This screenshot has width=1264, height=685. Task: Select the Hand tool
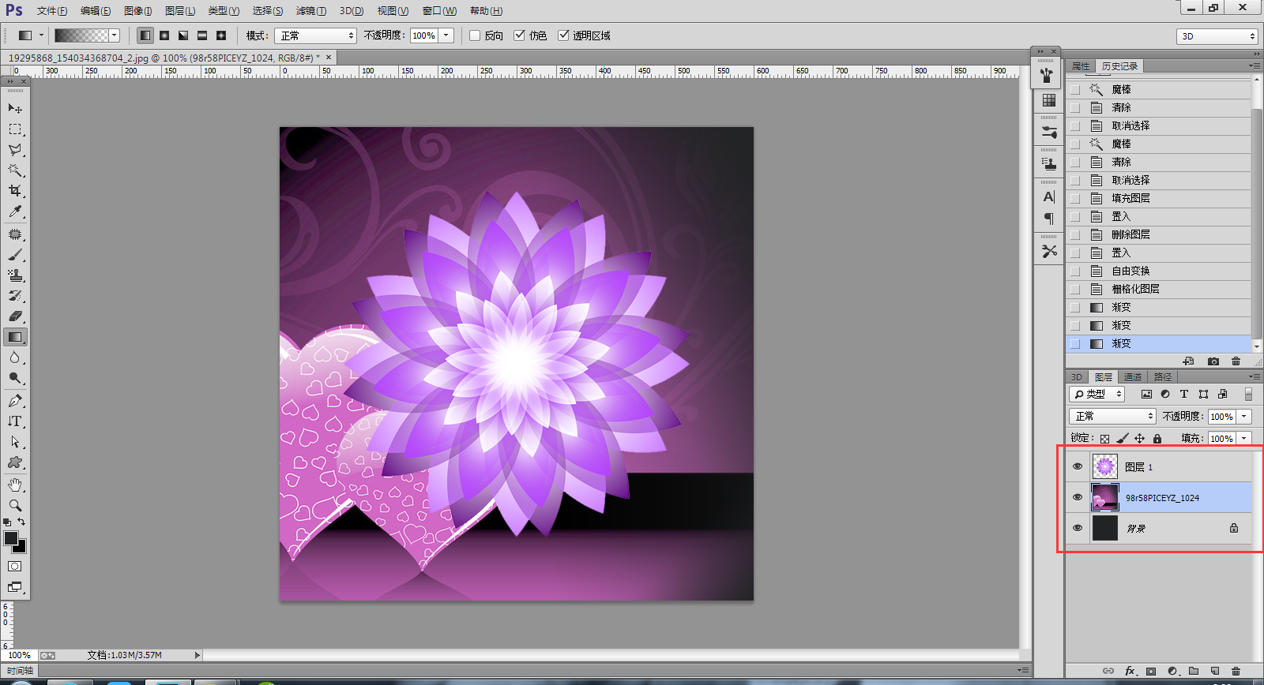(x=15, y=485)
